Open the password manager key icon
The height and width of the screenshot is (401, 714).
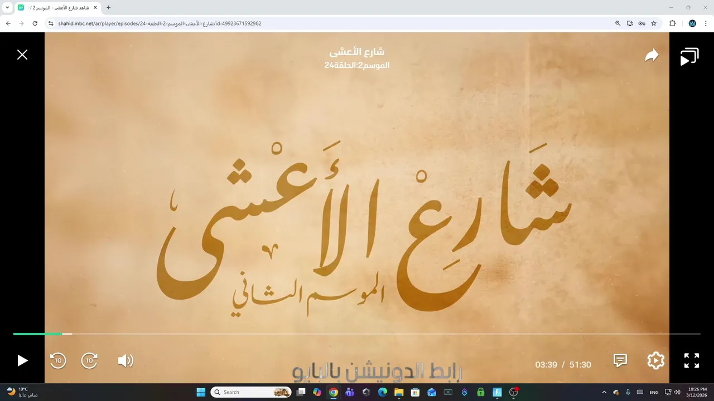(x=642, y=23)
